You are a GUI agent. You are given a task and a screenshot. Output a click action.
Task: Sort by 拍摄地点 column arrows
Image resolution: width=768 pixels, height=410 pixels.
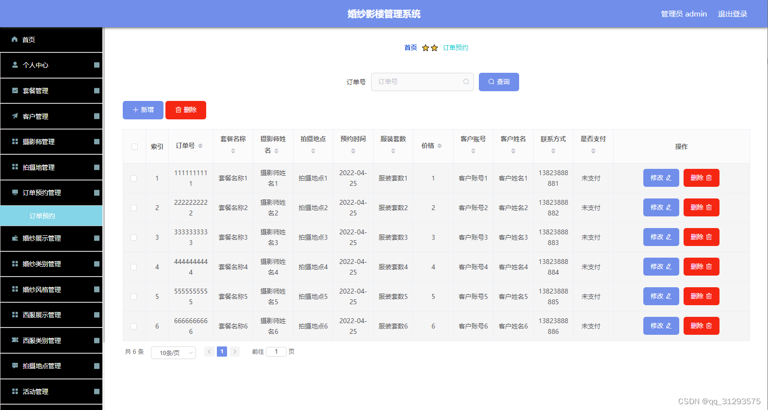313,151
